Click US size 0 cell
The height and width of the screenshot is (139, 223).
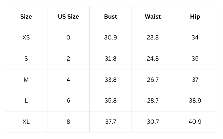(68, 38)
